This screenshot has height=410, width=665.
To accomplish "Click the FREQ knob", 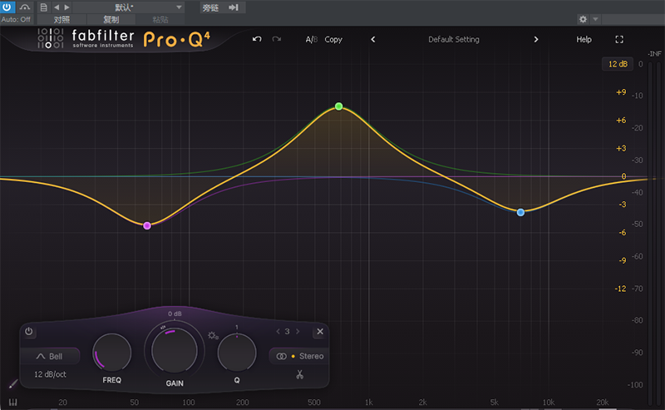I will [112, 353].
